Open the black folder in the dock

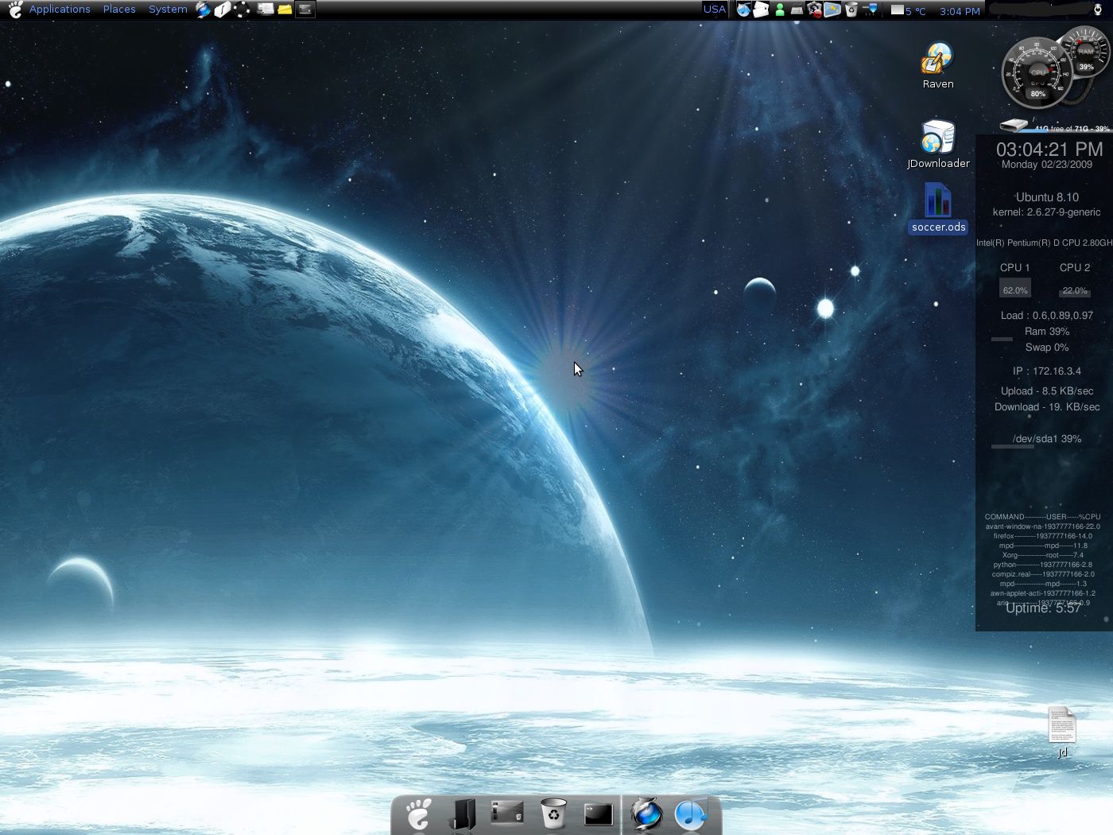tap(463, 814)
